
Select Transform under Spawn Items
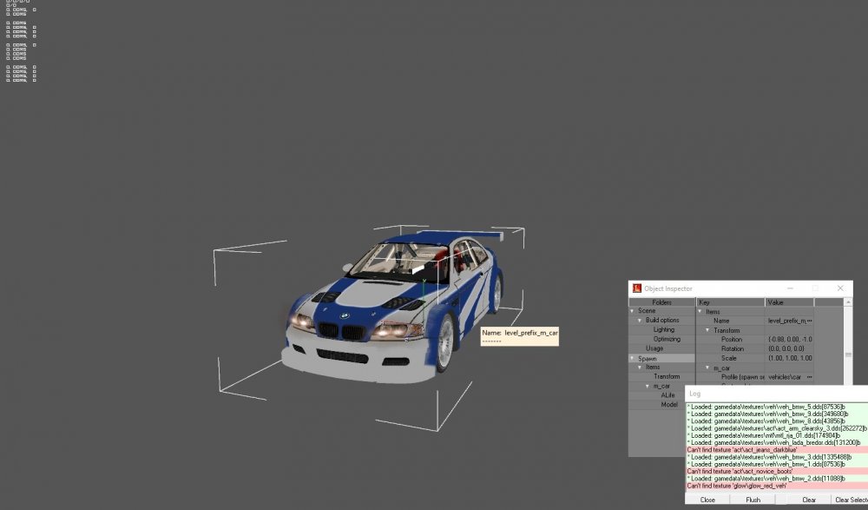(667, 377)
